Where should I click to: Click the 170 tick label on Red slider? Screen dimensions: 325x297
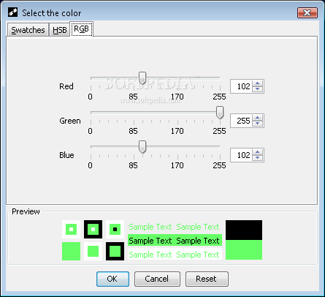(177, 97)
